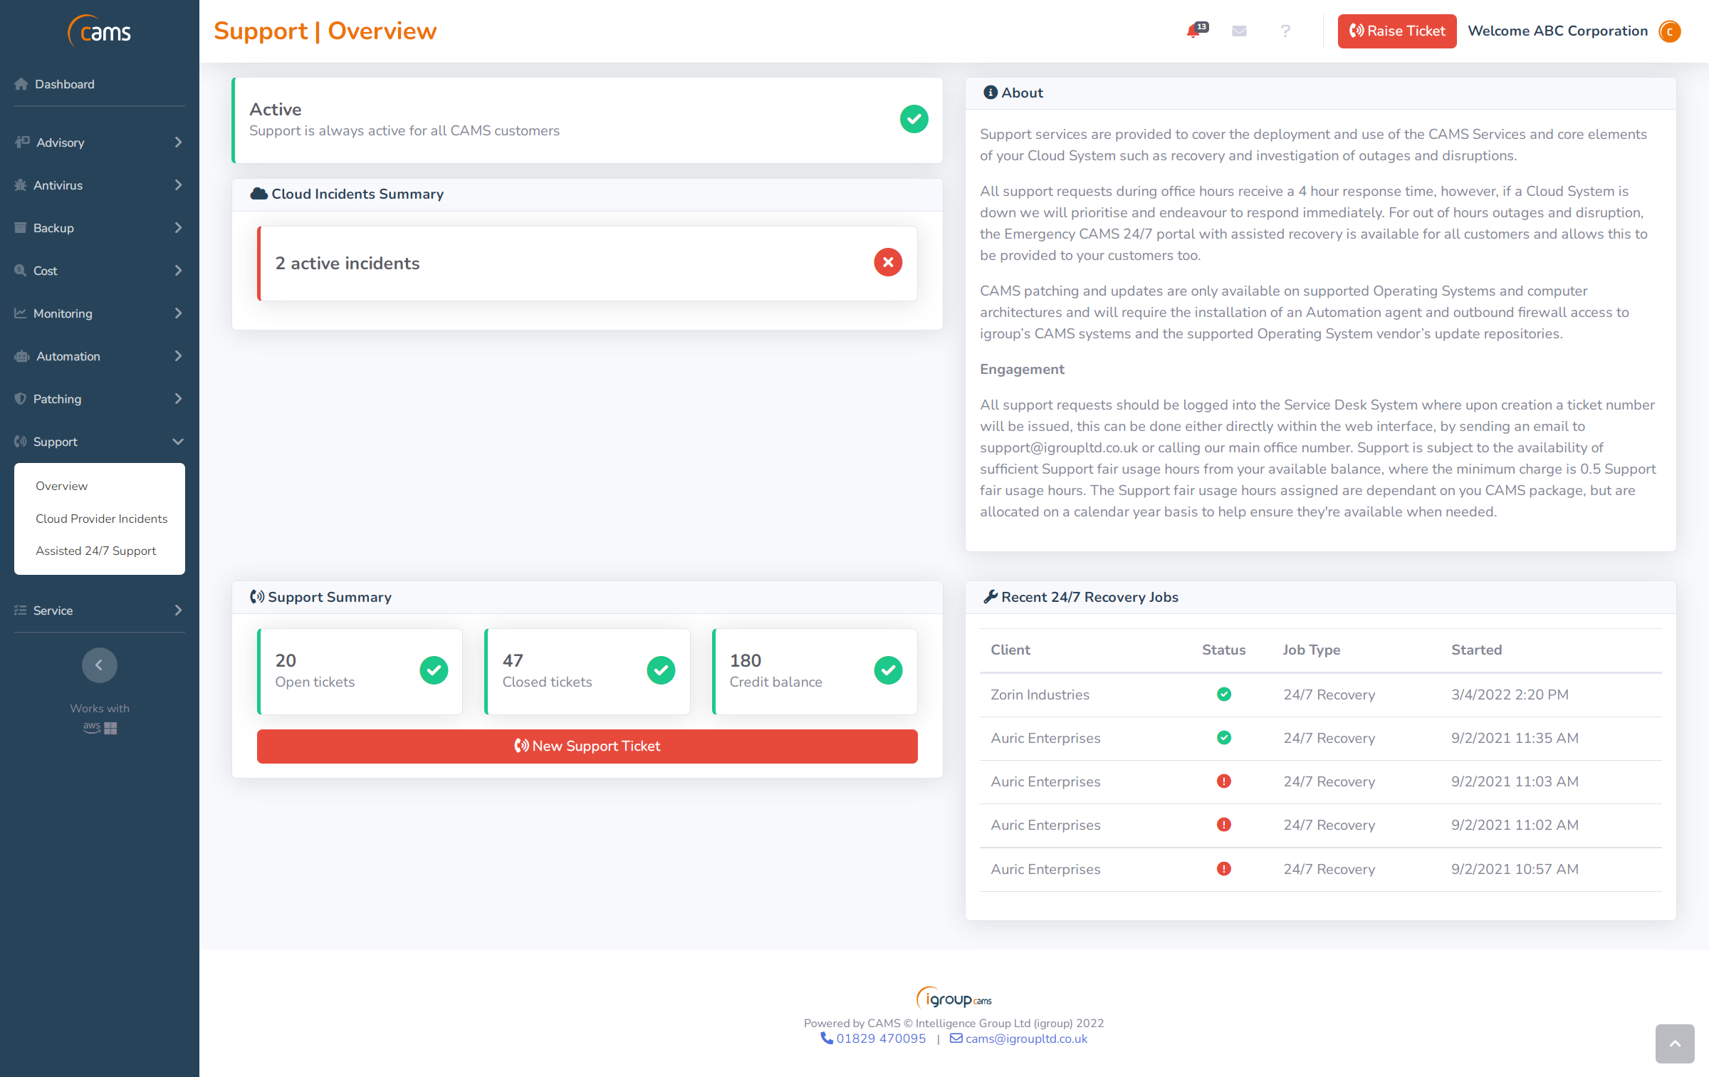This screenshot has height=1077, width=1709.
Task: Click the sidebar collapse circle arrow
Action: 99,665
